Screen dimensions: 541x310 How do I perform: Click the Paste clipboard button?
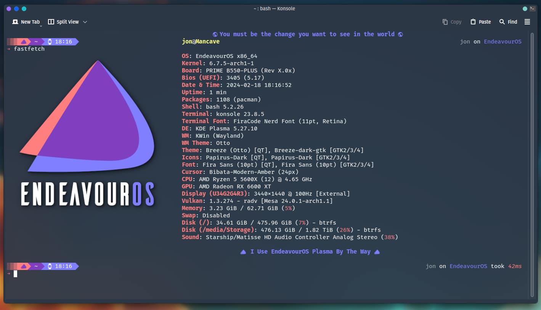tap(481, 22)
